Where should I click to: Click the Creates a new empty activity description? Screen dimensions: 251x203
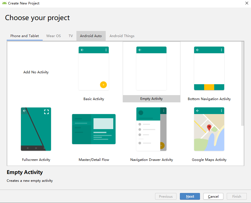click(30, 181)
